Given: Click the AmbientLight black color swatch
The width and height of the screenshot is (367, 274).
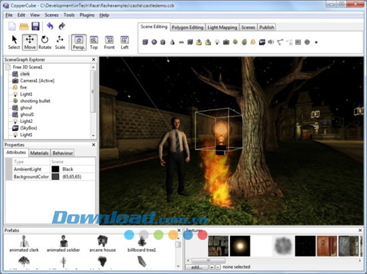Looking at the screenshot, I should point(55,169).
